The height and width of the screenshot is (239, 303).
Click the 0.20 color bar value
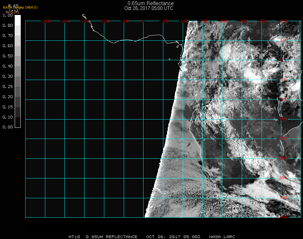[x=8, y=97]
